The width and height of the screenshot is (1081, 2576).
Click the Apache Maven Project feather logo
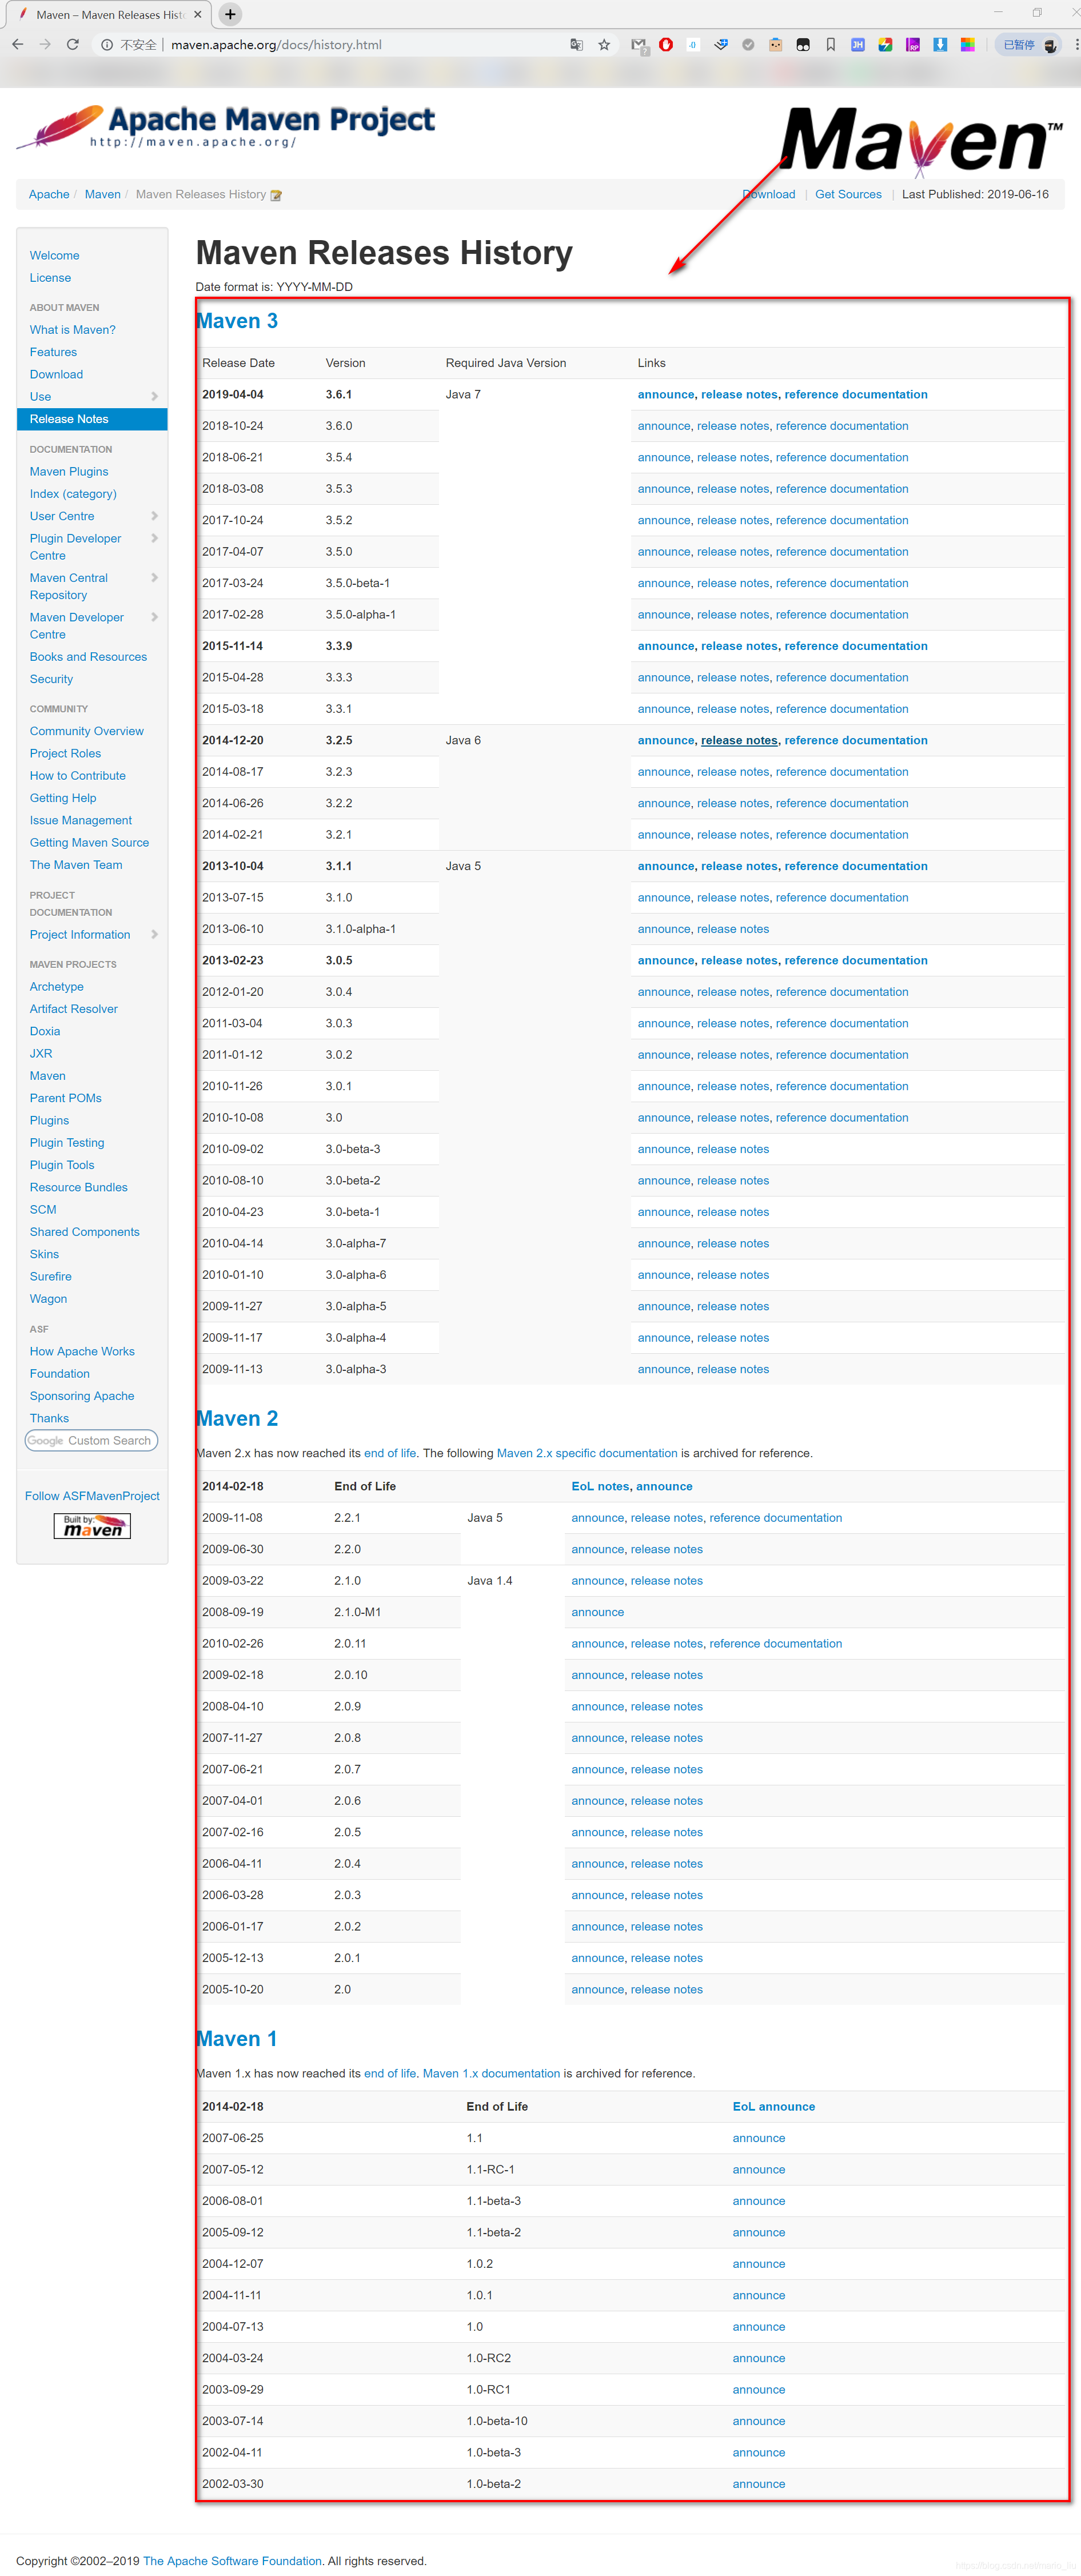[x=225, y=127]
